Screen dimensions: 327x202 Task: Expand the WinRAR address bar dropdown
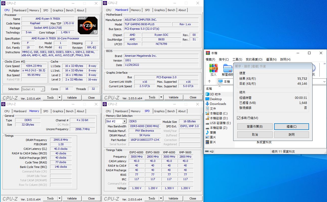click(324, 81)
